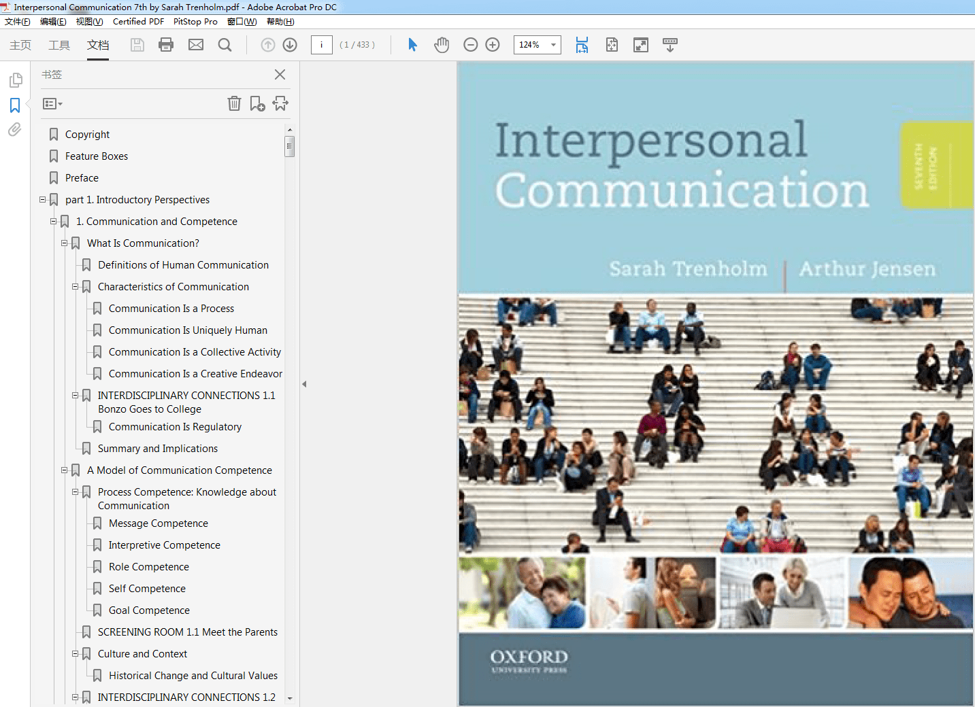Click the next page down arrow button
Image resolution: width=975 pixels, height=707 pixels.
pyautogui.click(x=289, y=45)
